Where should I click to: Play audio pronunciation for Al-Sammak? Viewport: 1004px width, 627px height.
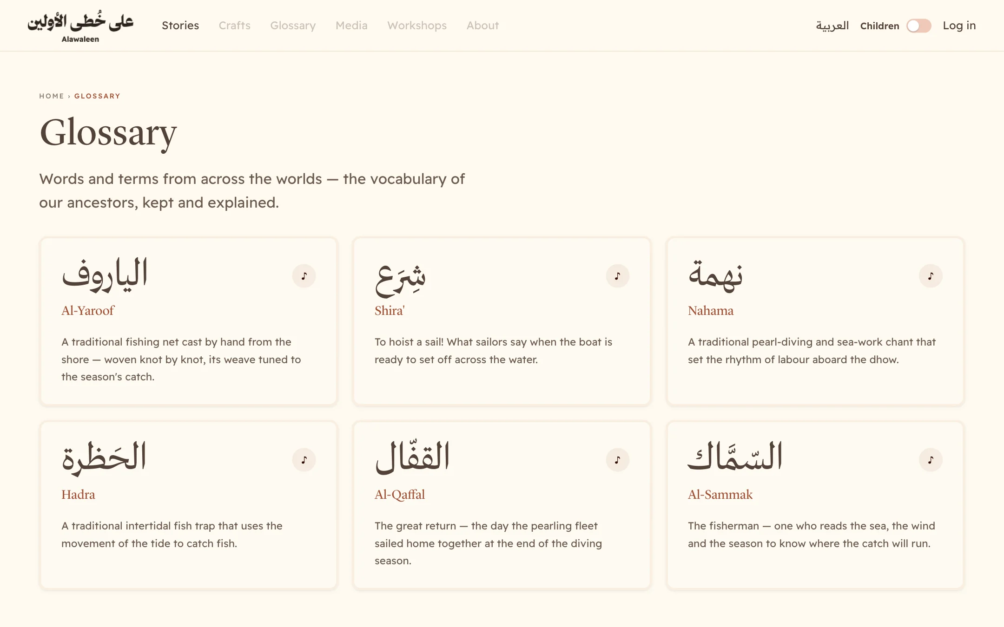931,460
